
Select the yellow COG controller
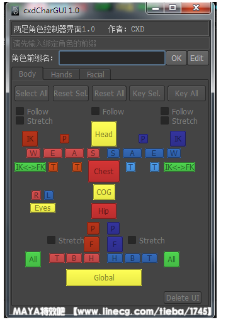click(x=104, y=192)
